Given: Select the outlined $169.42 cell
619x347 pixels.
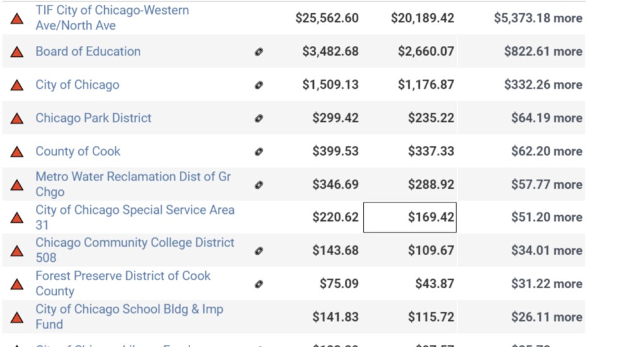Looking at the screenshot, I should click(410, 218).
